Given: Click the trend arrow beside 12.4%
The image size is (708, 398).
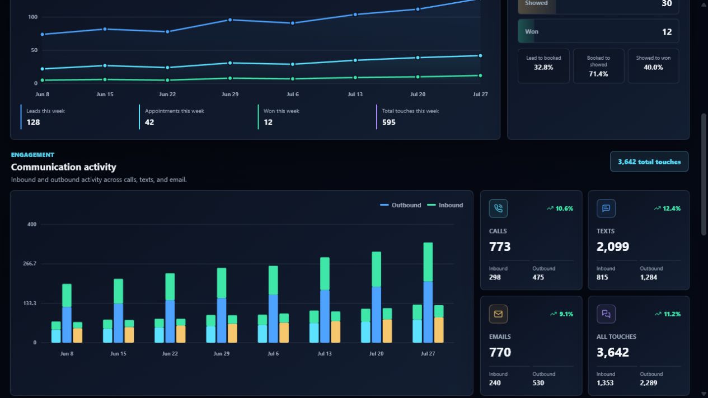Looking at the screenshot, I should [657, 209].
